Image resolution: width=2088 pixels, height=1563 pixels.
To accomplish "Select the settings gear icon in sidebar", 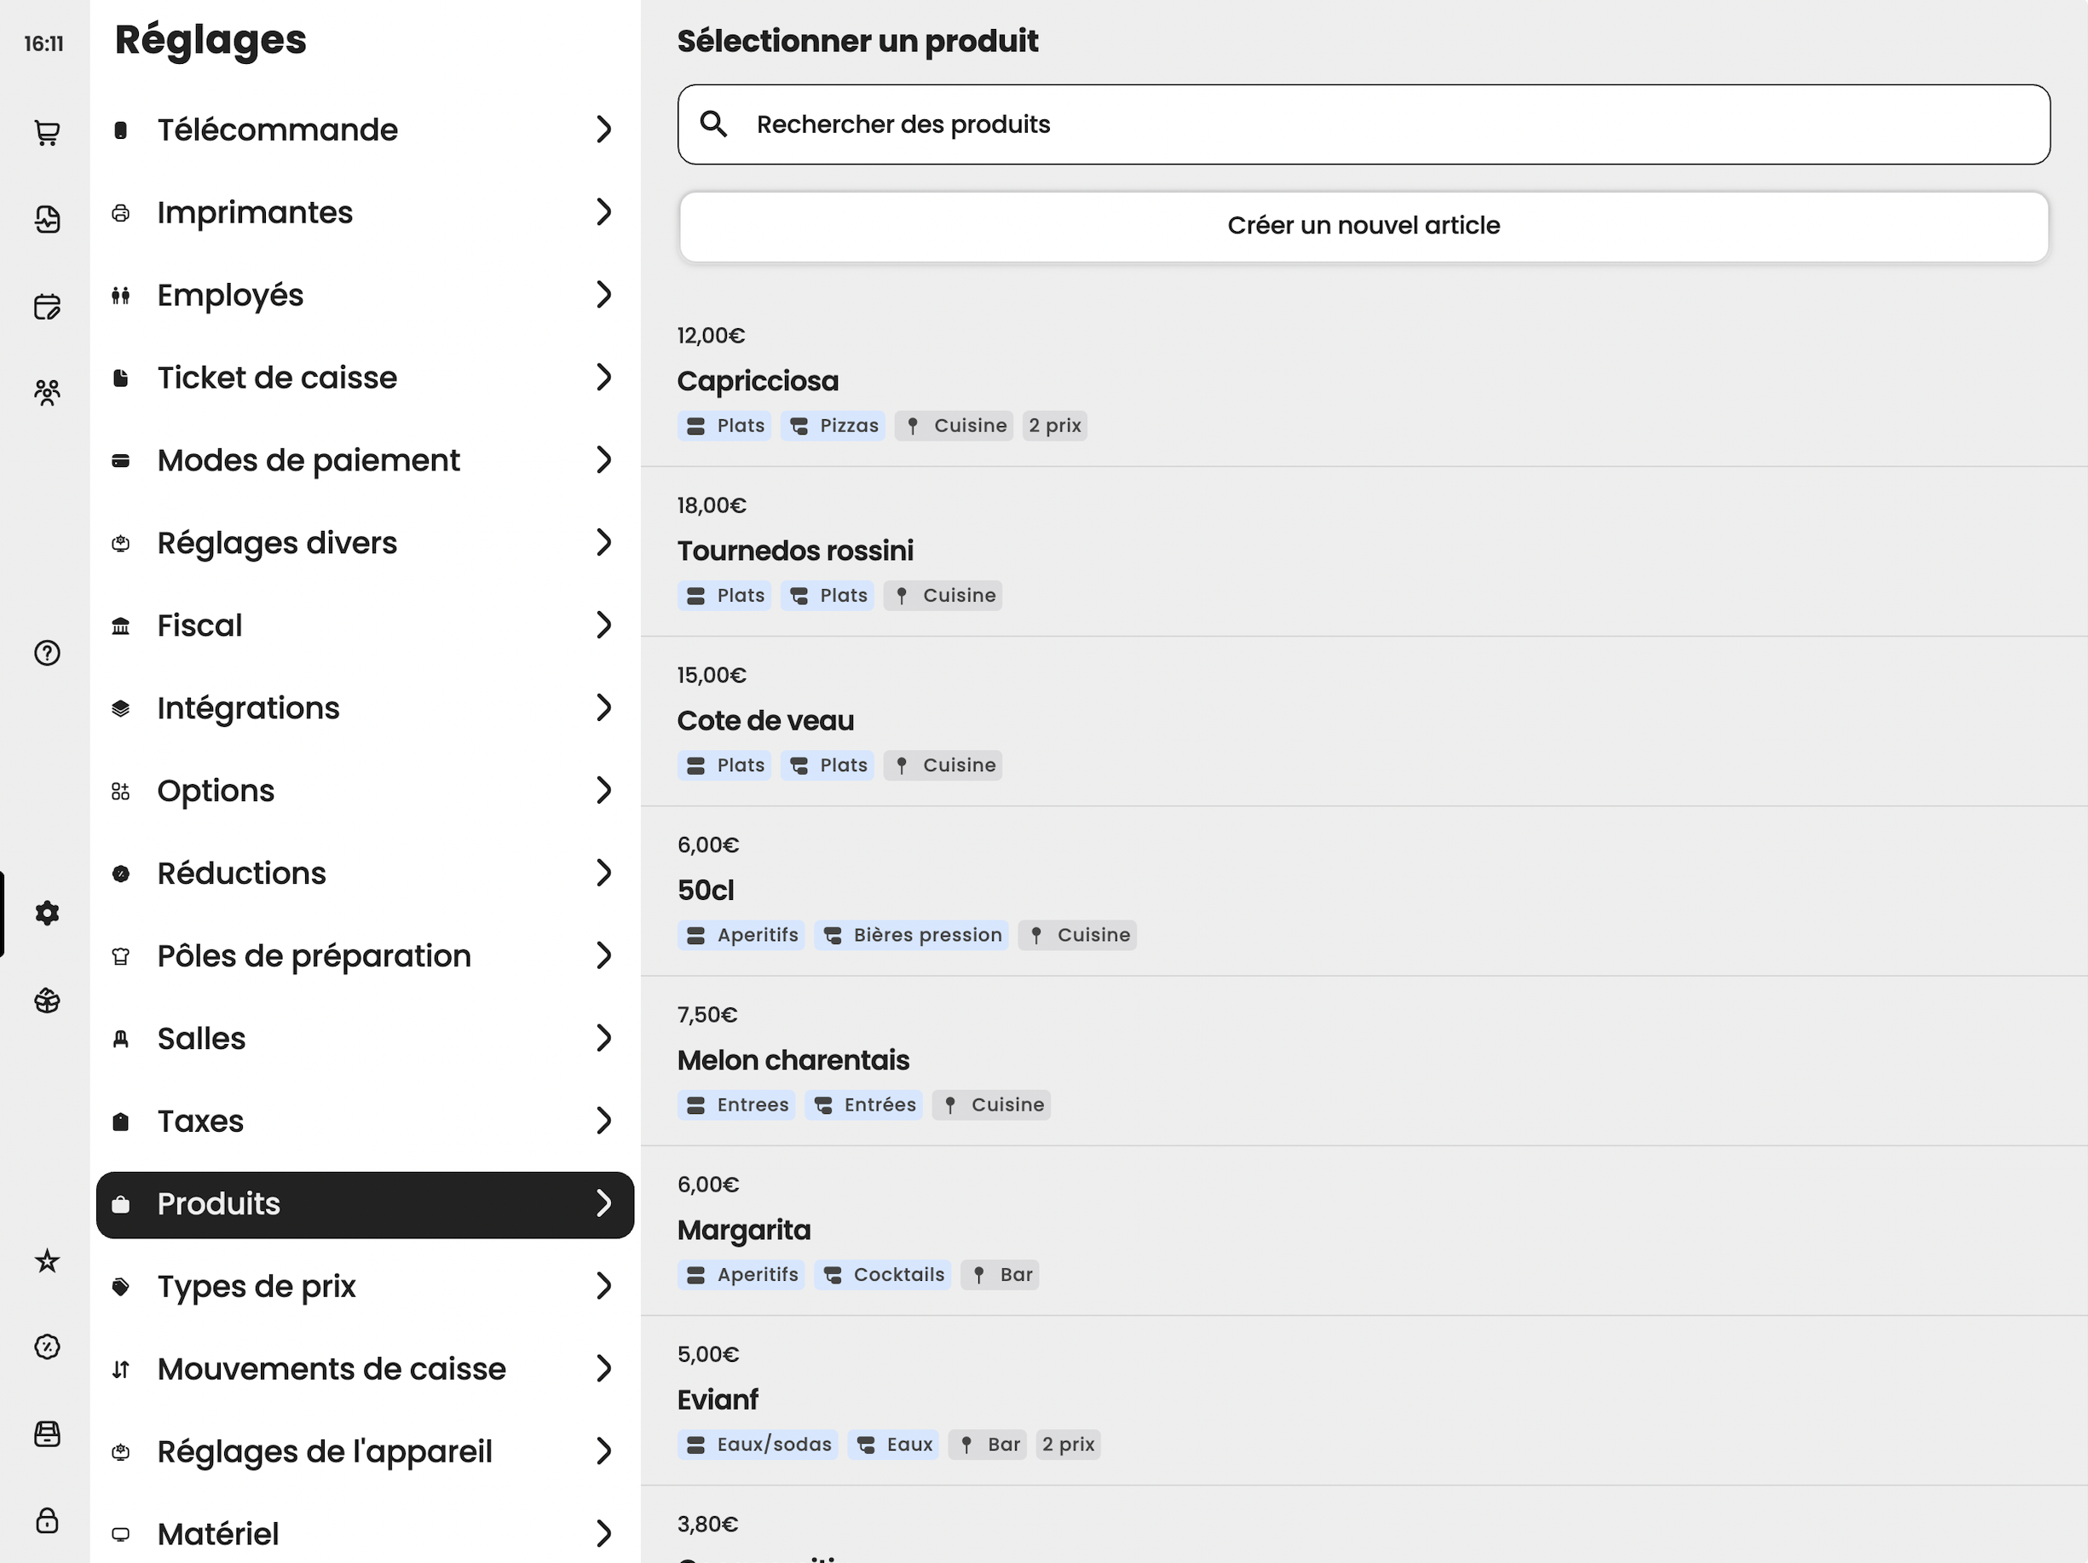I will [47, 913].
